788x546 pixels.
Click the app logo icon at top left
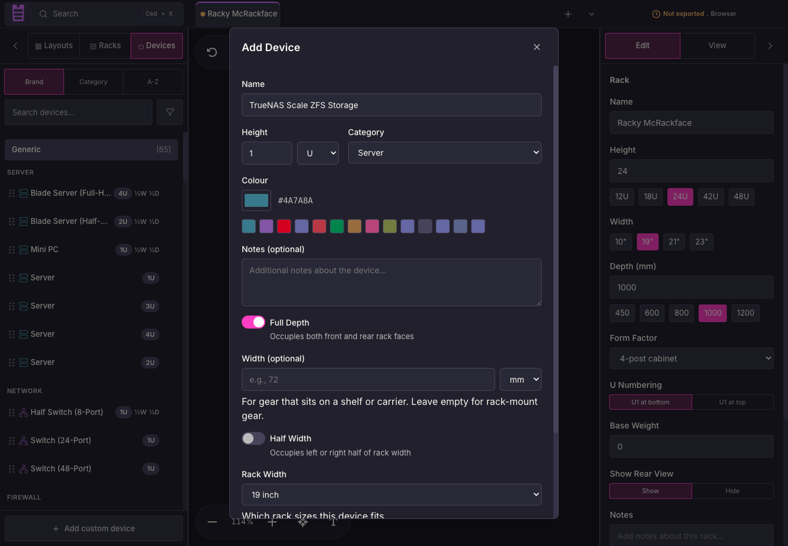click(18, 14)
